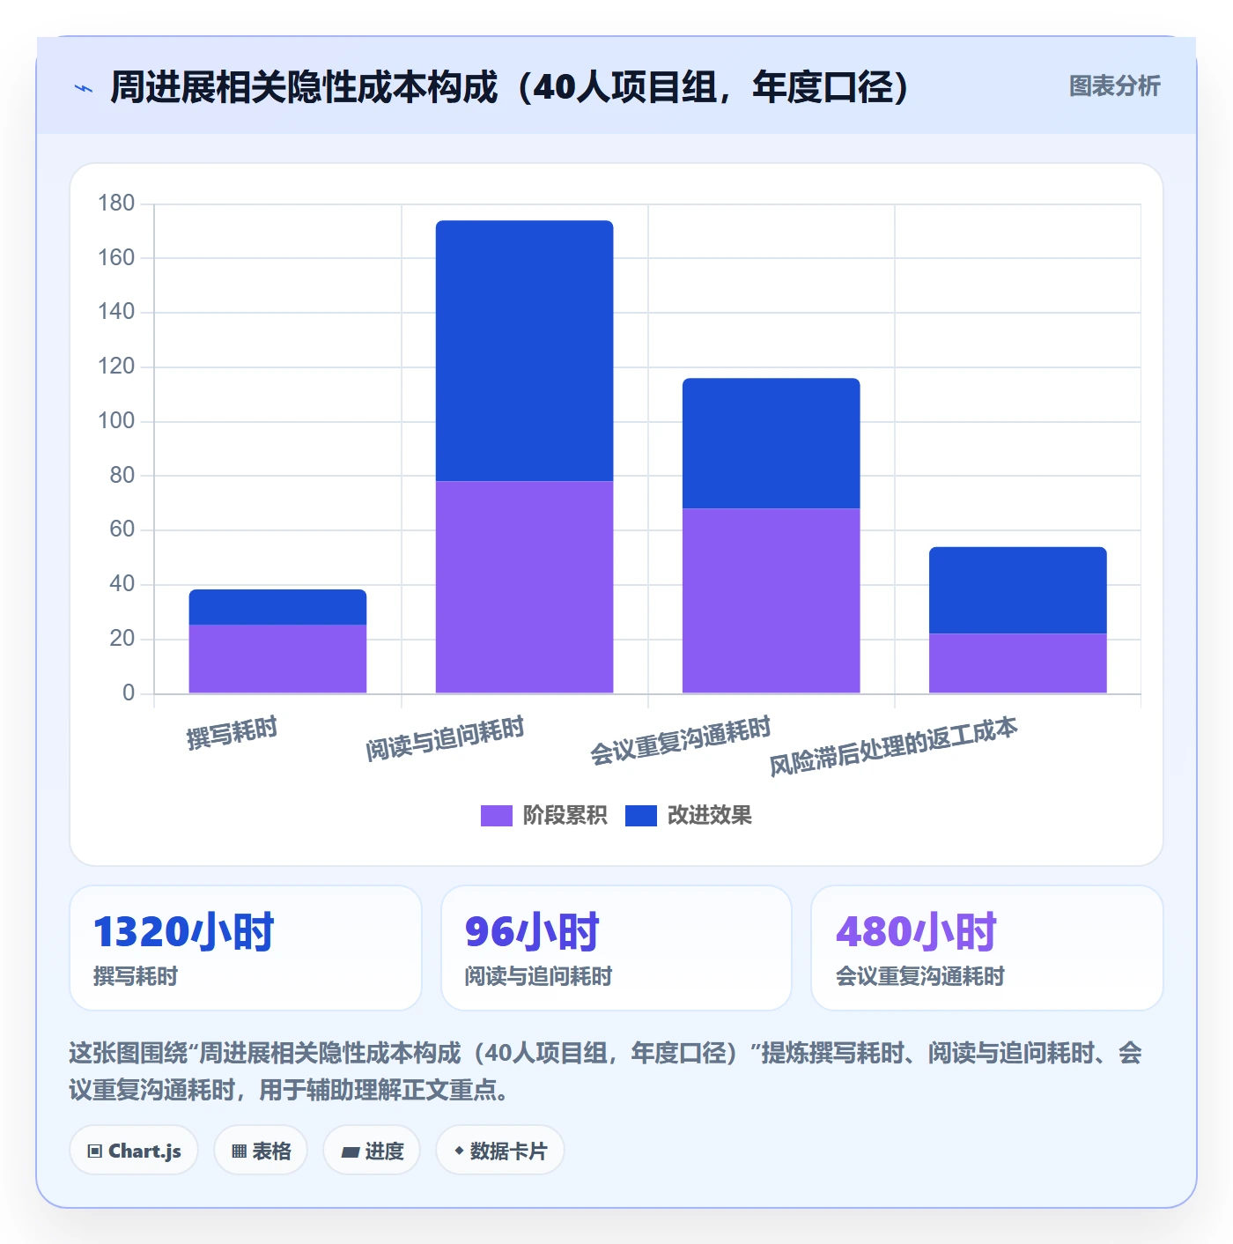Click blue segment of 风险滞后处理的返工成本 bar

1017,590
